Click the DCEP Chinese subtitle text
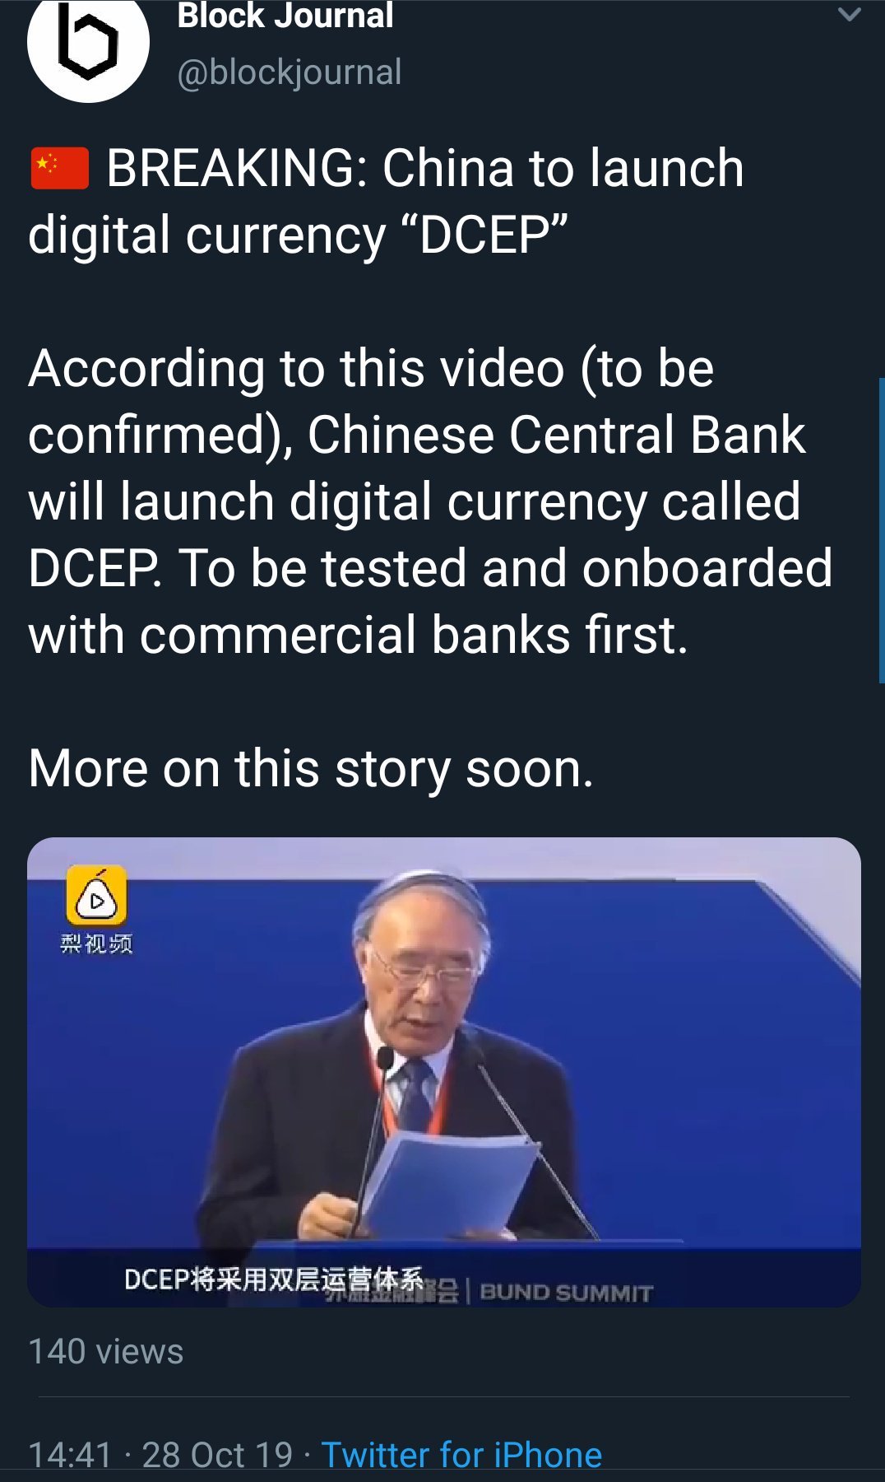This screenshot has width=885, height=1482. [x=274, y=1279]
